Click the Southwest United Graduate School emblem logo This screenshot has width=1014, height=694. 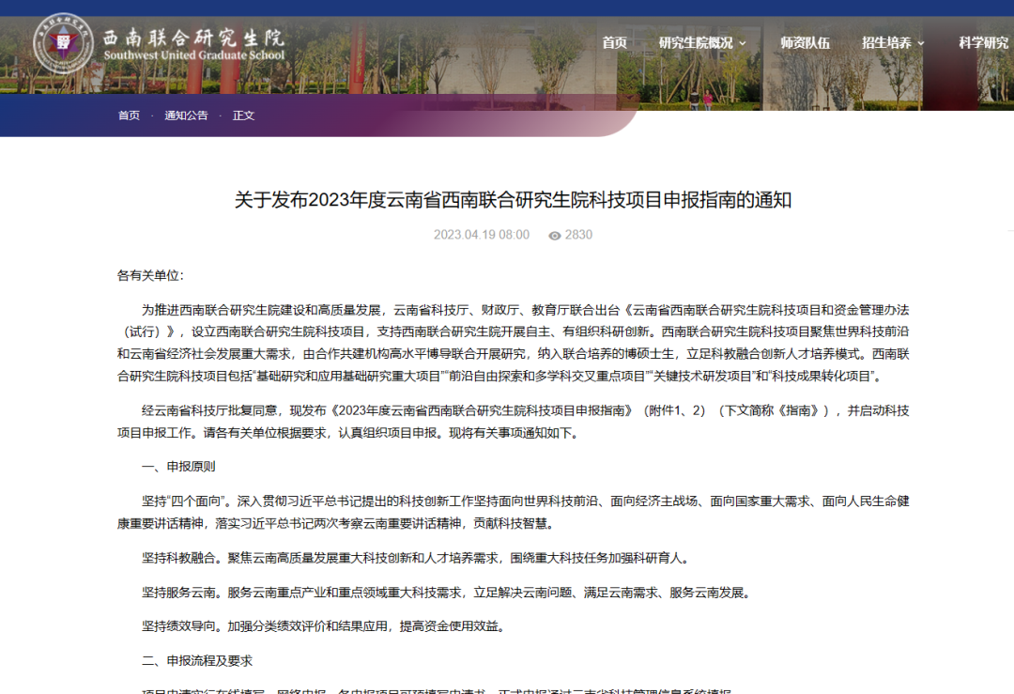click(x=63, y=43)
